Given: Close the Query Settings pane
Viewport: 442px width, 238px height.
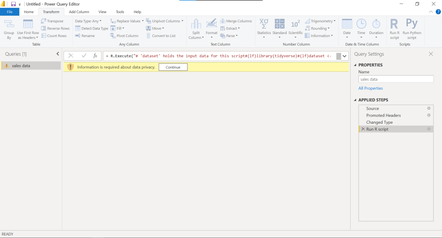Looking at the screenshot, I should tap(431, 54).
